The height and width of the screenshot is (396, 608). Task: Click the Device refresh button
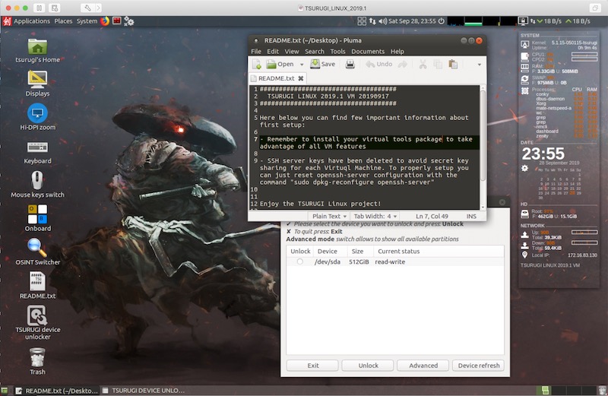(479, 366)
